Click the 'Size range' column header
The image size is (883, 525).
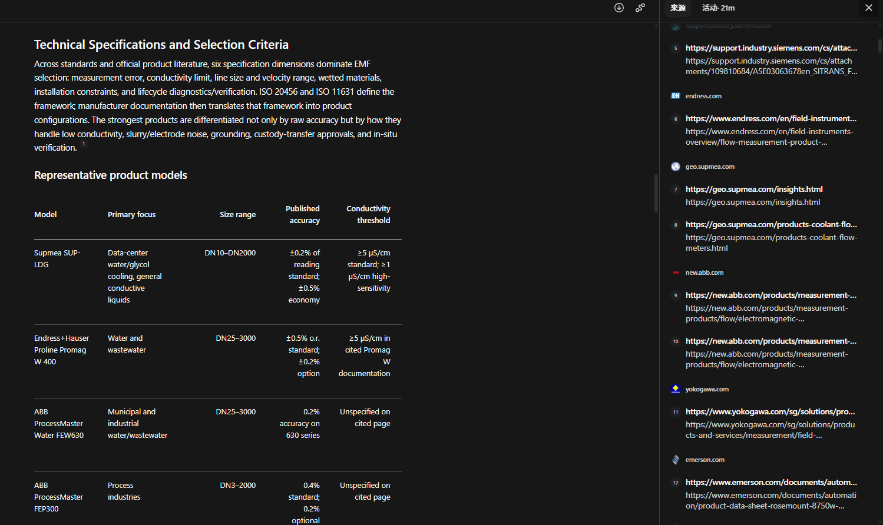coord(238,215)
